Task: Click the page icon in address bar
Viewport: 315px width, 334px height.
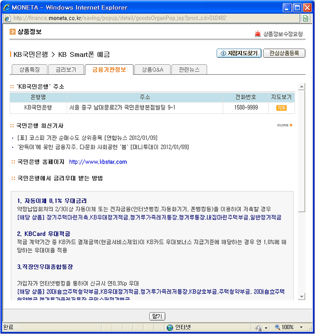Action: pyautogui.click(x=7, y=18)
